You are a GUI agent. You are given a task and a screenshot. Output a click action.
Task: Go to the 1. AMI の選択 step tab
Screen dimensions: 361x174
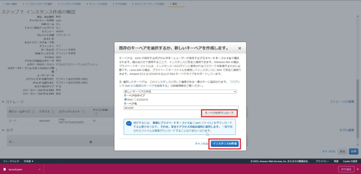pos(9,4)
